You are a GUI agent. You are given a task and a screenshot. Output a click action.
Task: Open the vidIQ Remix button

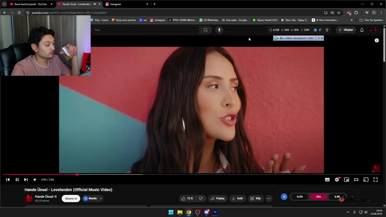pos(90,198)
